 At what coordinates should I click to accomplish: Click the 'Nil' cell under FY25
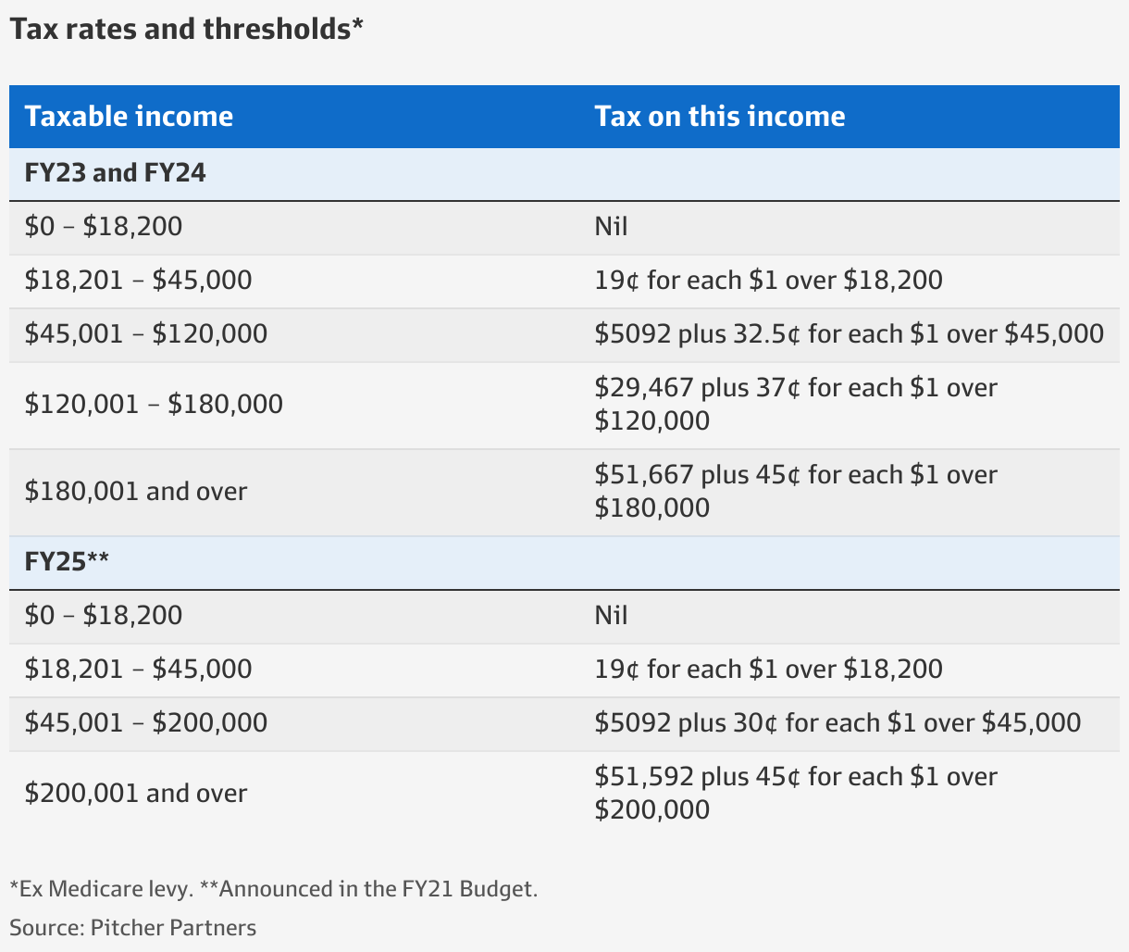611,615
